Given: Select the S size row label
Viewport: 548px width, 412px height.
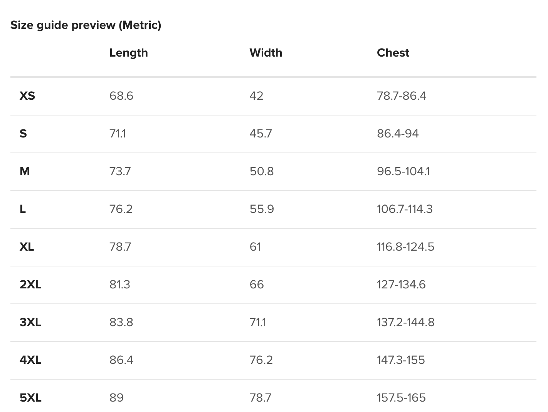Looking at the screenshot, I should (23, 134).
